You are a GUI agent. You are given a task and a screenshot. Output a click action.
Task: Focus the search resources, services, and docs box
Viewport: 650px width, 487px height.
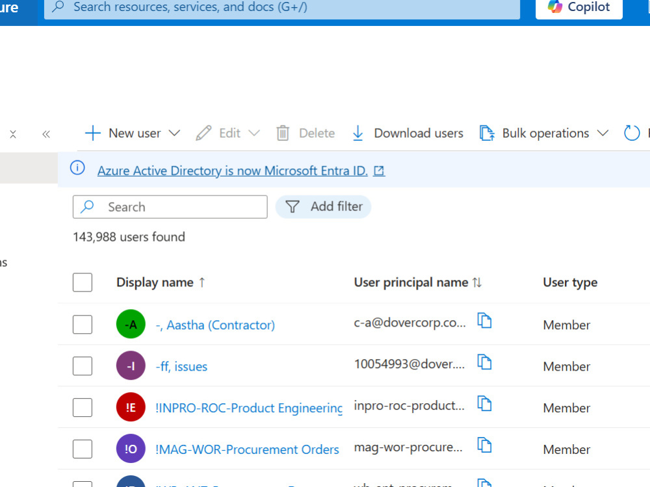pos(282,7)
